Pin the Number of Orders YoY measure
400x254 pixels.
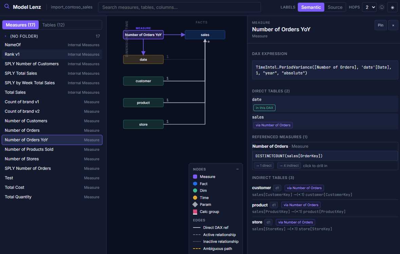[x=380, y=25]
